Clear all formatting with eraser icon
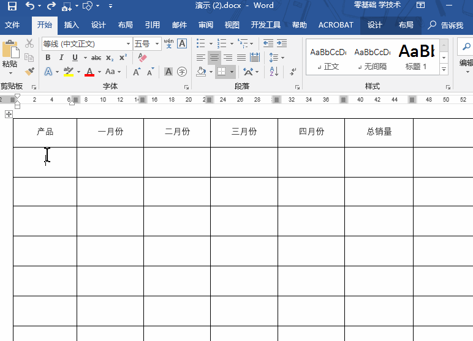The width and height of the screenshot is (473, 341). tap(142, 58)
